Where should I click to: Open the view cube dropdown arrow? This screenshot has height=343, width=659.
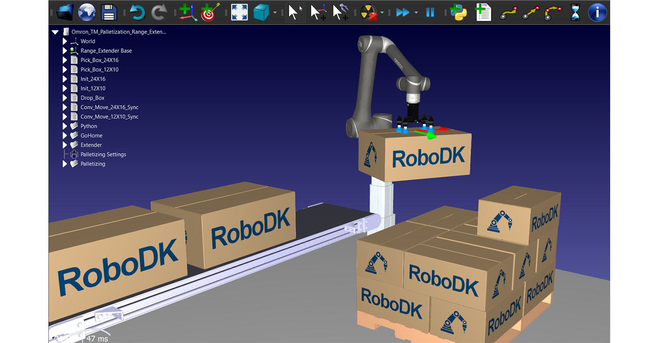pyautogui.click(x=275, y=13)
